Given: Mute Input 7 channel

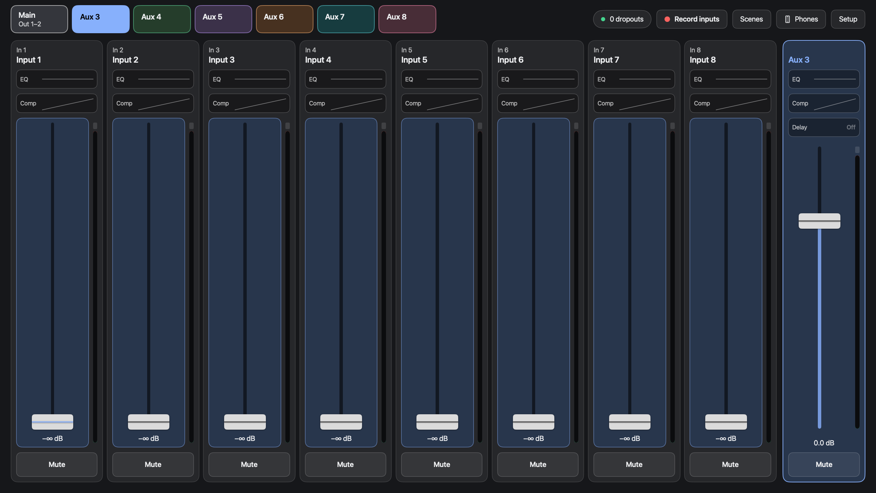Looking at the screenshot, I should coord(634,464).
